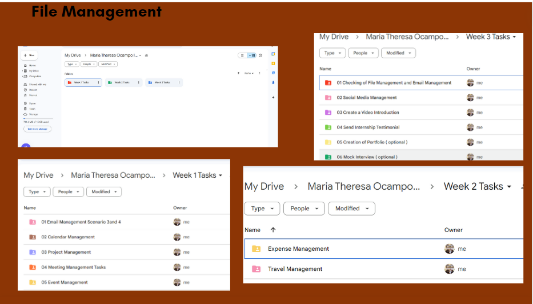This screenshot has height=304, width=533.
Task: Select the 05 Event Management row
Action: [127, 282]
